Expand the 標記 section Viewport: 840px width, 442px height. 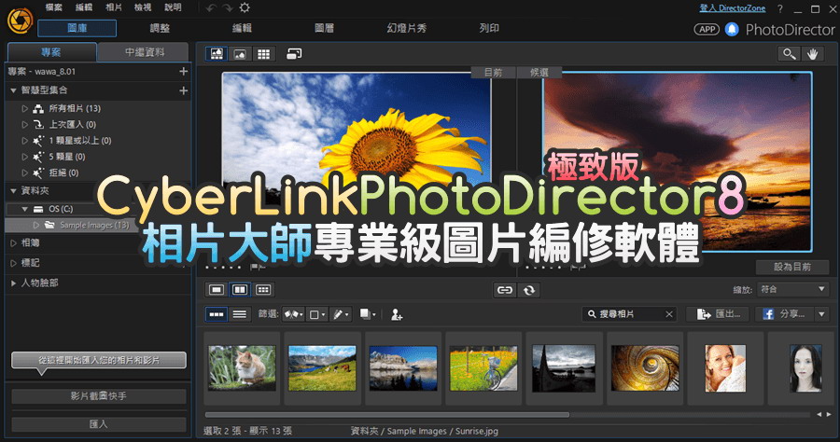point(13,263)
